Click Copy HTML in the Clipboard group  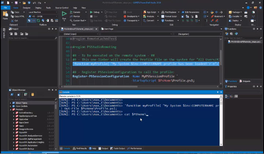click(x=18, y=16)
